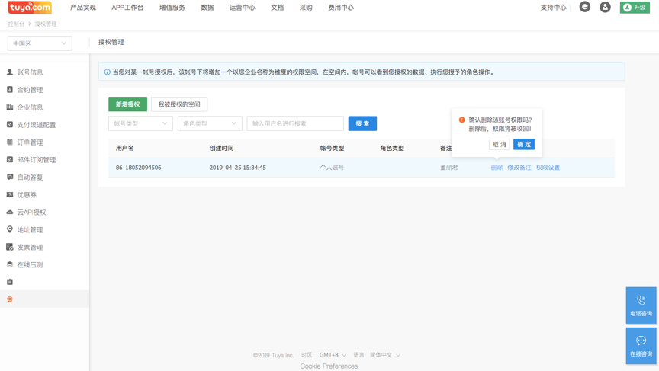Image resolution: width=659 pixels, height=371 pixels.
Task: Click 自动答复 chat icon in sidebar
Action: pyautogui.click(x=10, y=177)
